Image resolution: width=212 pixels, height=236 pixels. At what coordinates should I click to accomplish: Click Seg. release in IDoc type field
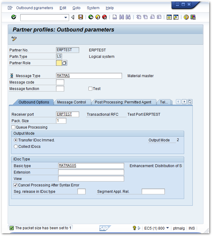(x=81, y=191)
